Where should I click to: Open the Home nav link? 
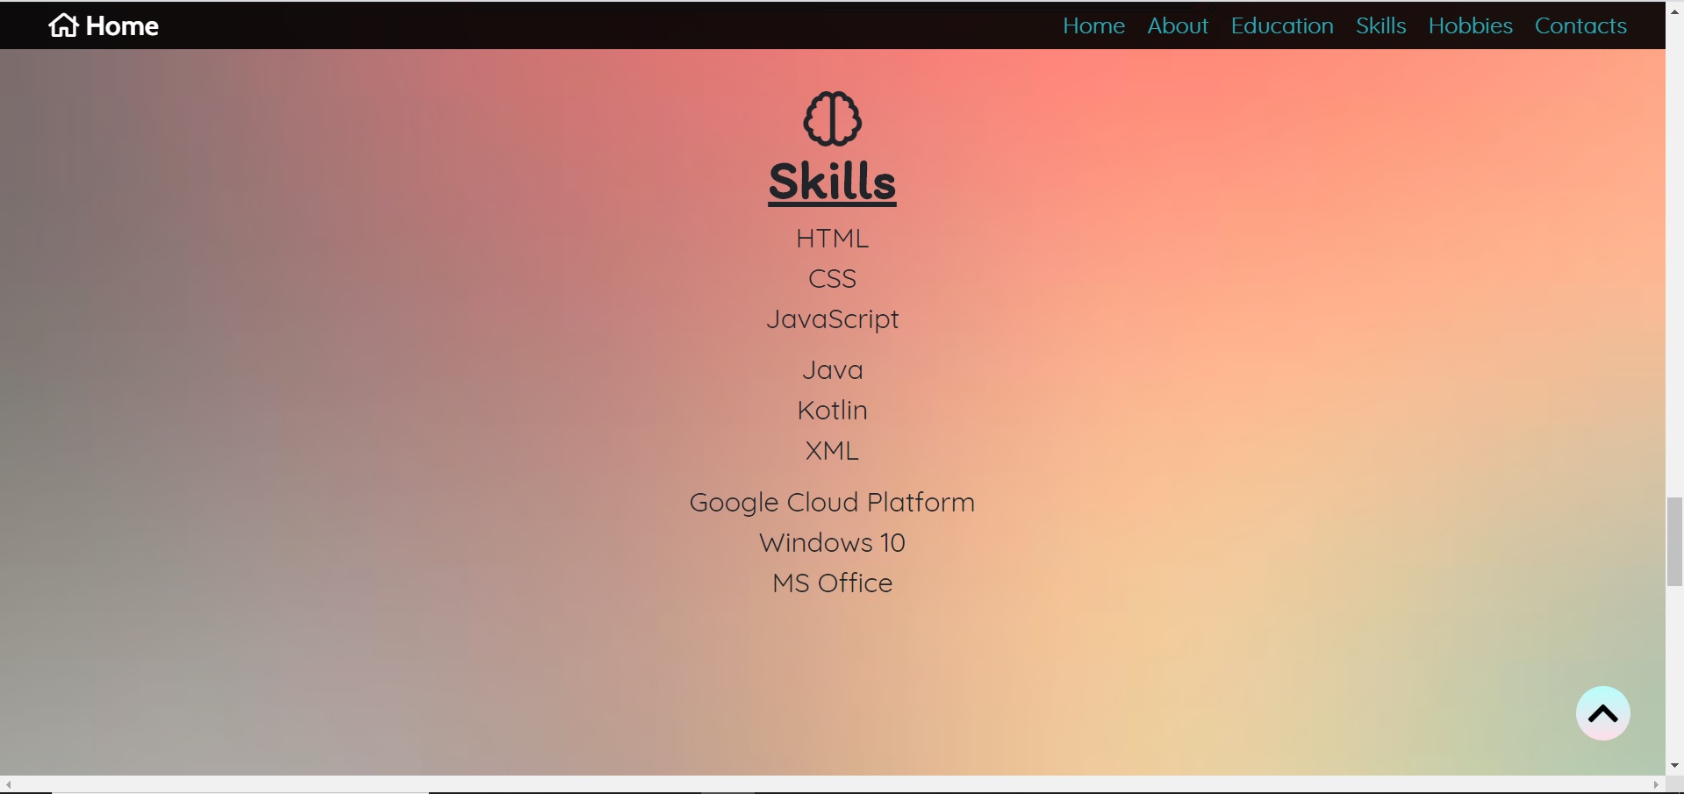(x=1093, y=25)
